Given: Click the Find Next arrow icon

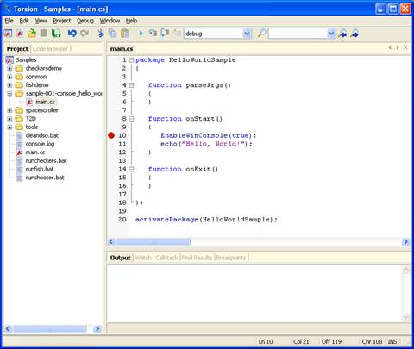Looking at the screenshot, I should click(355, 34).
